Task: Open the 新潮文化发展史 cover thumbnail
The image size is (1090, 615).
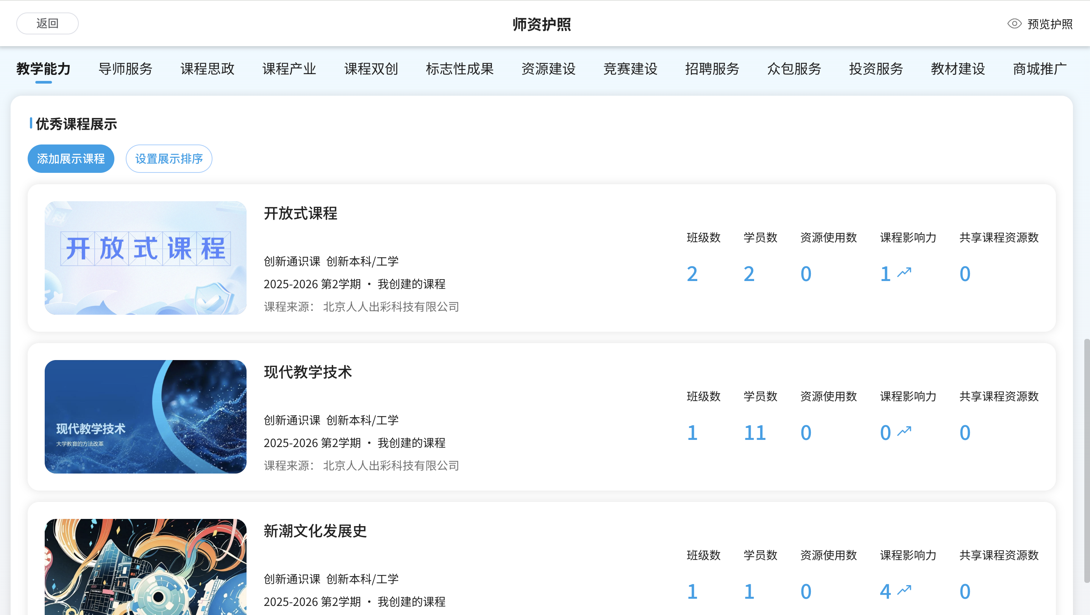Action: click(145, 567)
